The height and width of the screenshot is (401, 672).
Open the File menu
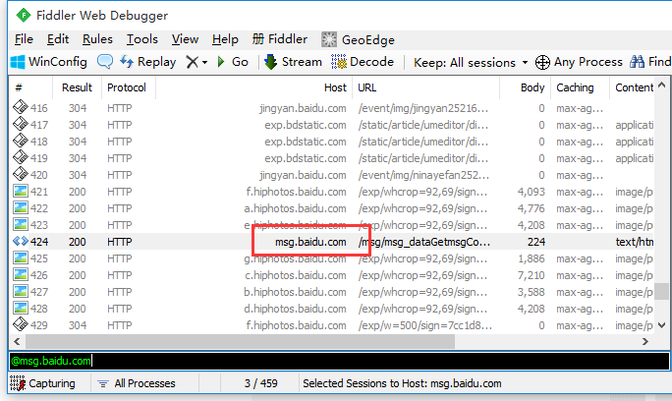click(x=24, y=39)
